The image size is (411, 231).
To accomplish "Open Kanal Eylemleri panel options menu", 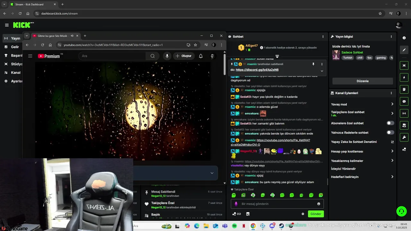I will [x=391, y=93].
